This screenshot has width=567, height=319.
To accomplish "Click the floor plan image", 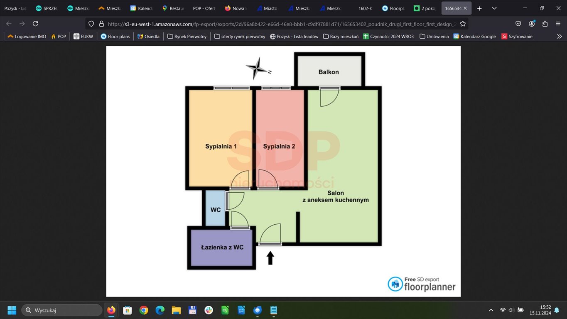I will 283,171.
